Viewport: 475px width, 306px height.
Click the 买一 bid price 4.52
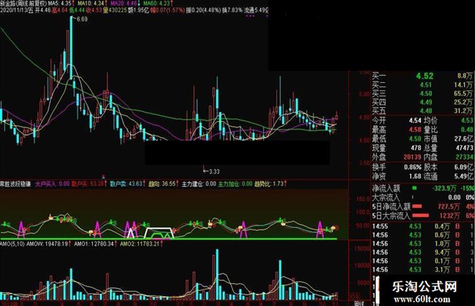click(x=424, y=76)
